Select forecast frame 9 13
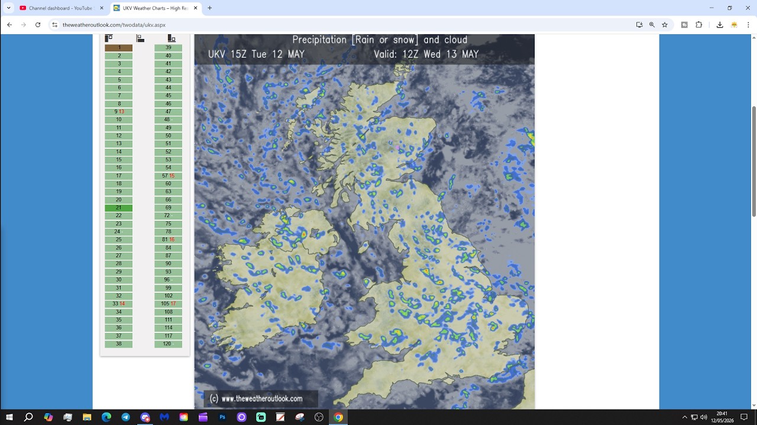 click(119, 112)
